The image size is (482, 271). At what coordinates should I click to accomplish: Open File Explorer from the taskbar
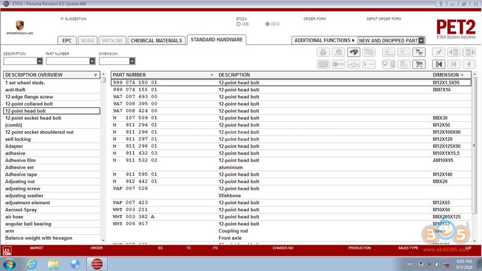pos(53,264)
